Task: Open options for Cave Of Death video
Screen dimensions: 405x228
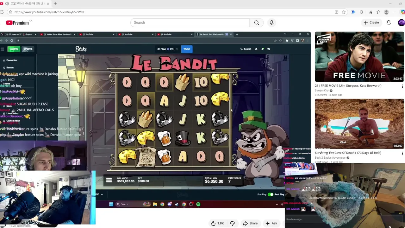Action: point(402,154)
